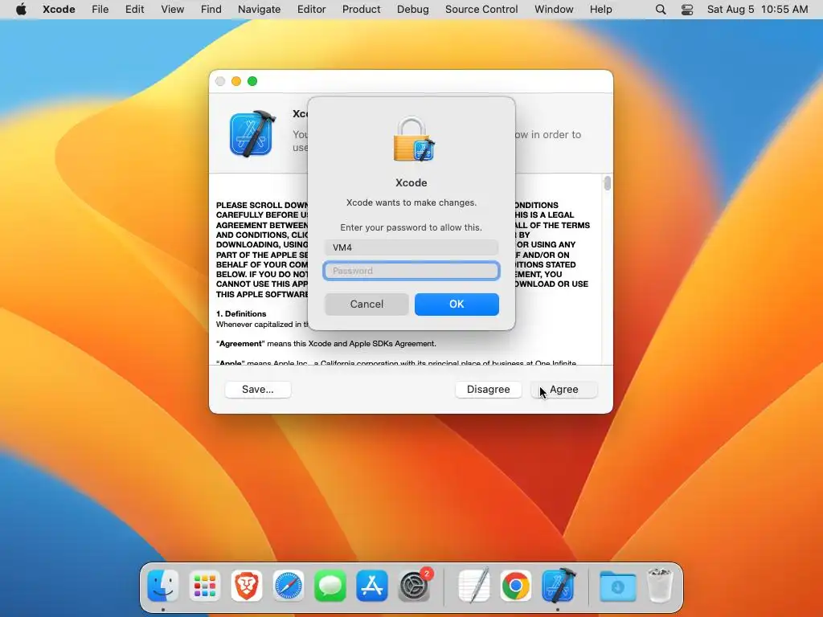The height and width of the screenshot is (617, 823).
Task: Open the Debug menu
Action: 412,10
